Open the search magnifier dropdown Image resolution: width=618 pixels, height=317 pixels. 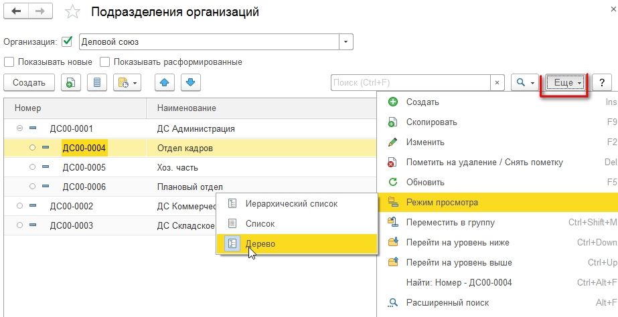pyautogui.click(x=524, y=83)
